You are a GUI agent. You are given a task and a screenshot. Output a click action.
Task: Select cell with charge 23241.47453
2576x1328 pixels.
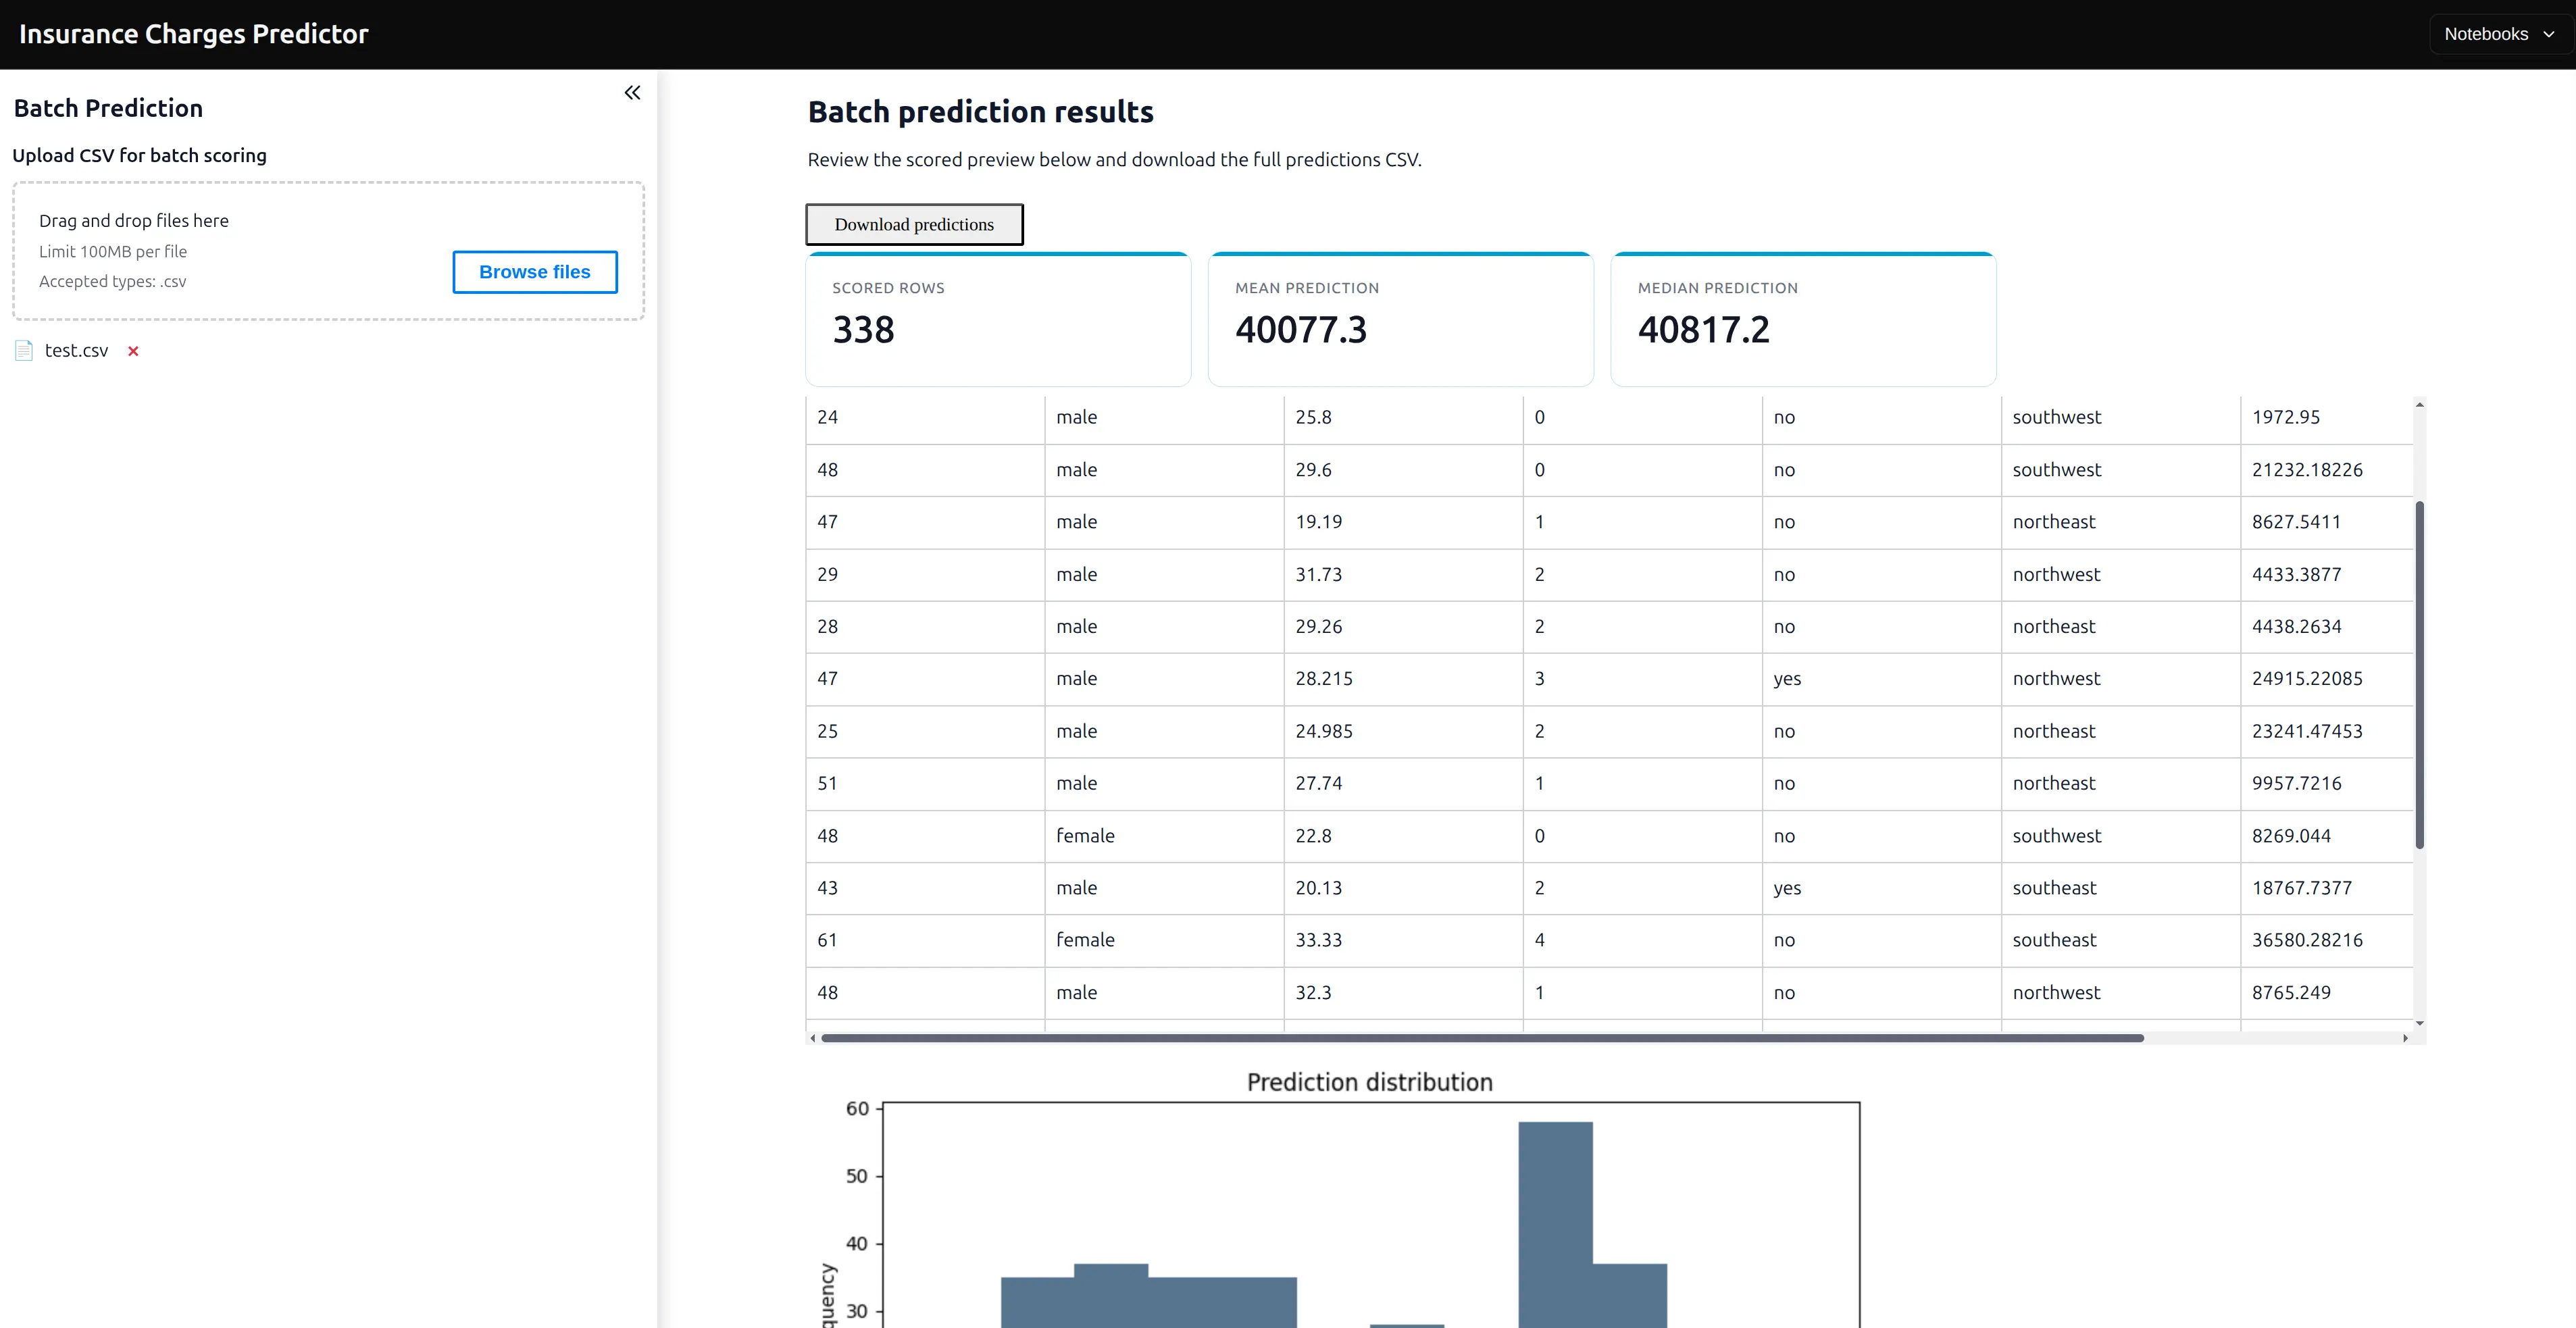click(x=2326, y=731)
